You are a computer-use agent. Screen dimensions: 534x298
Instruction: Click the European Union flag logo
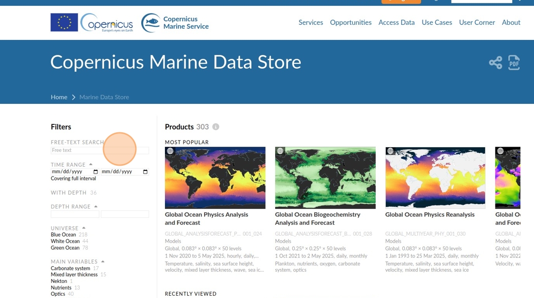[64, 22]
